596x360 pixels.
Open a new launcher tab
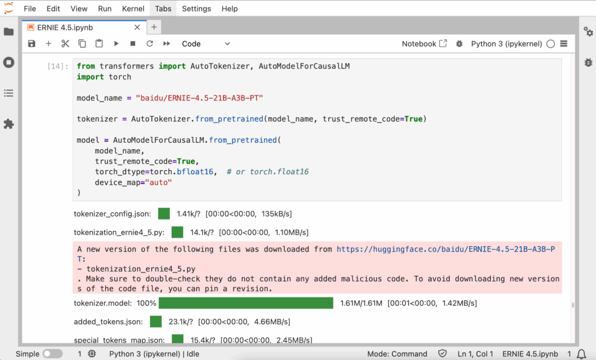pyautogui.click(x=154, y=27)
